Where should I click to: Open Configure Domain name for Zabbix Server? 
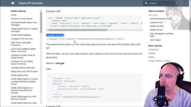23,56
